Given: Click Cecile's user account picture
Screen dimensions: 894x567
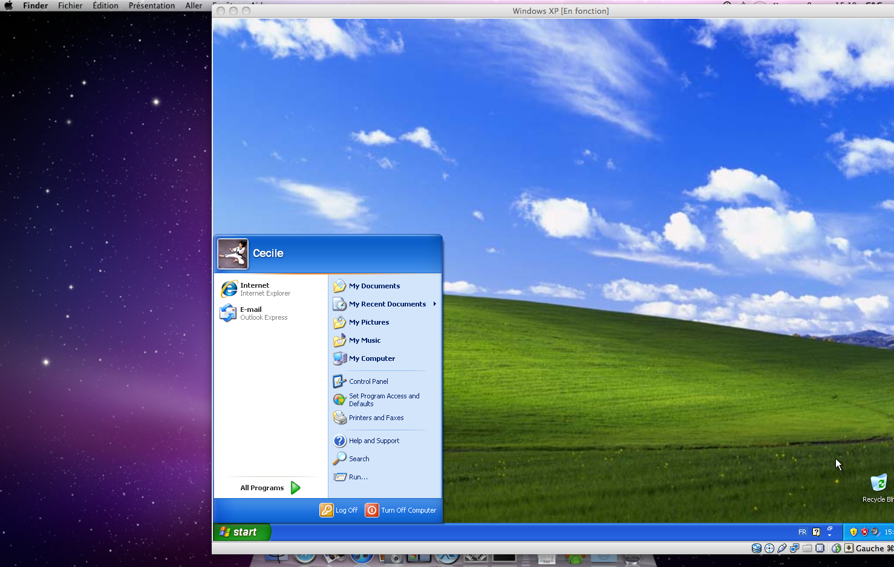Looking at the screenshot, I should pyautogui.click(x=233, y=253).
